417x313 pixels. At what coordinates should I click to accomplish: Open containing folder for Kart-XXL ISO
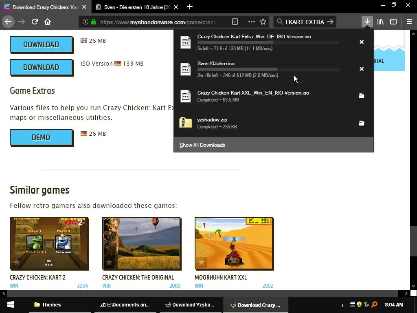point(362,96)
